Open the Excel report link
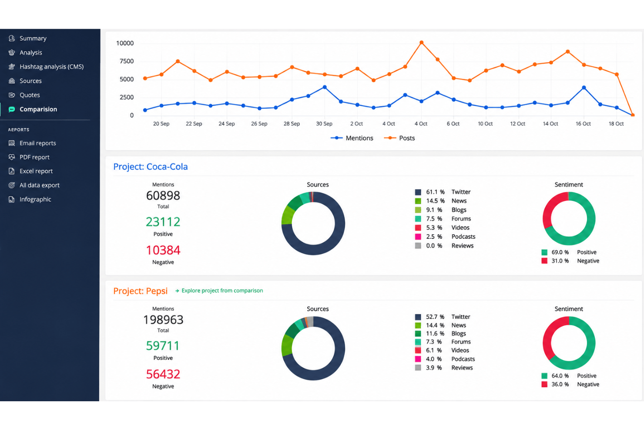 point(36,171)
